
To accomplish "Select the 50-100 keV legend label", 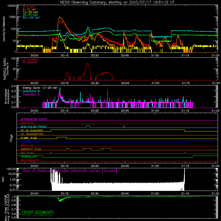I will 31,18.
